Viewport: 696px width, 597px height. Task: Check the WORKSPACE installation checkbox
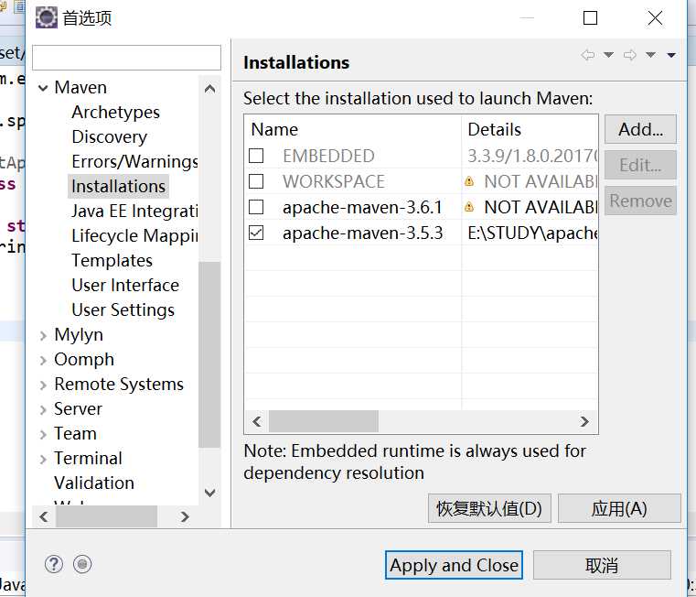coord(256,181)
